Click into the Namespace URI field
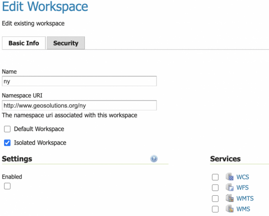Viewport: 269px width, 216px height. (x=79, y=106)
